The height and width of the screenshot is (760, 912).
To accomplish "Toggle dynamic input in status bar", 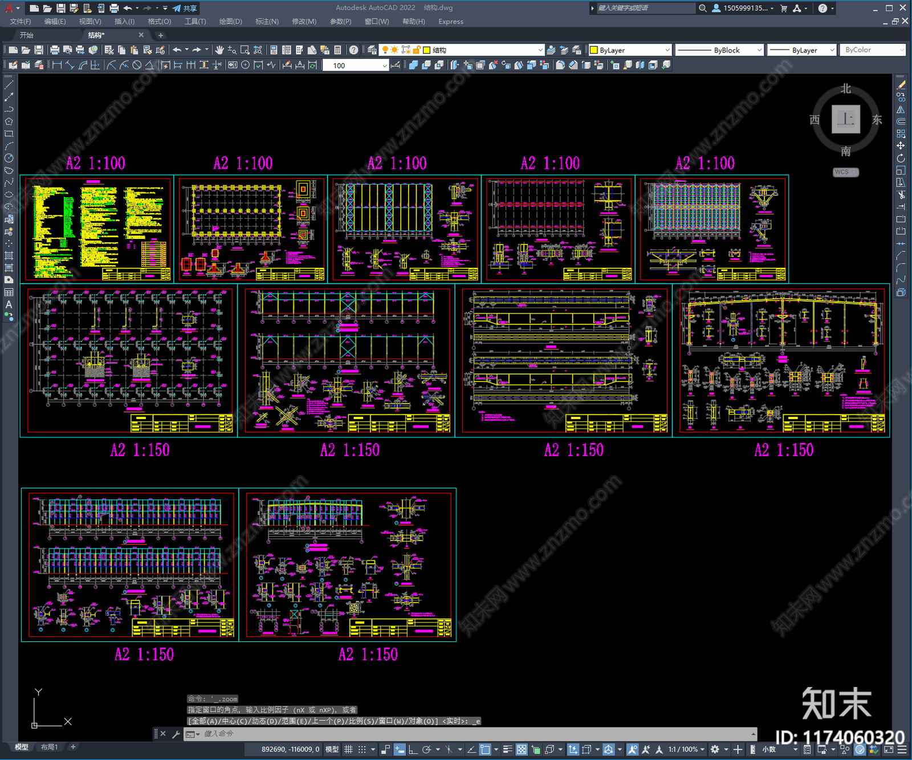I will [400, 749].
